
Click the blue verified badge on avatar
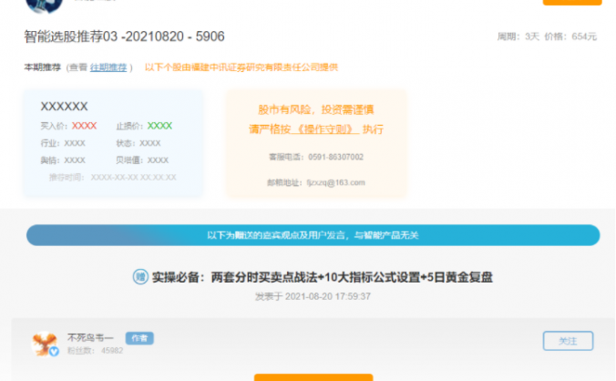click(x=54, y=352)
